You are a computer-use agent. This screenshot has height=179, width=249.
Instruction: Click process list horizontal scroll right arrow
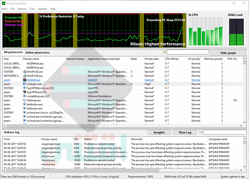pyautogui.click(x=241, y=126)
